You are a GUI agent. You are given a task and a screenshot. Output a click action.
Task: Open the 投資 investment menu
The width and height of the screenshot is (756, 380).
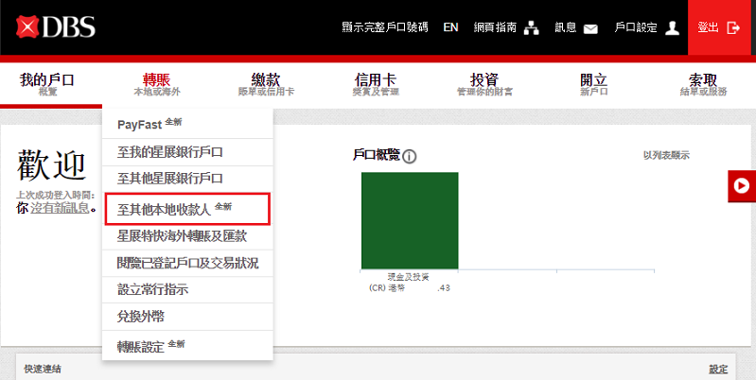484,83
